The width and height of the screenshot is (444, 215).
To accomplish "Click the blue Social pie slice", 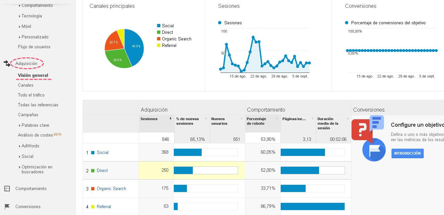I will tap(135, 46).
